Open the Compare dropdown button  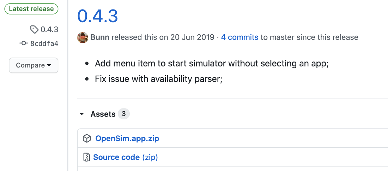[34, 65]
